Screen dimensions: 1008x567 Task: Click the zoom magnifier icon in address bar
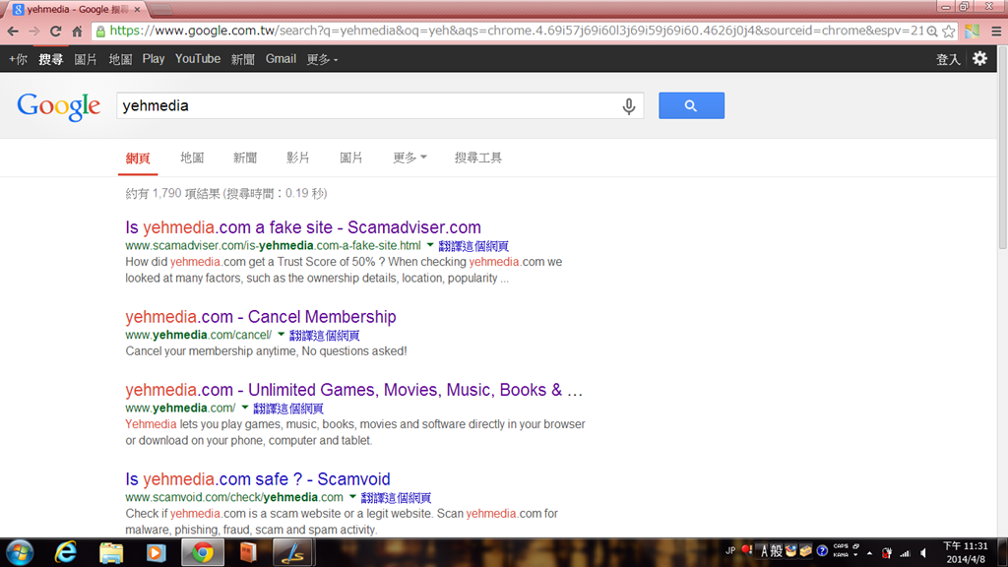tap(932, 31)
